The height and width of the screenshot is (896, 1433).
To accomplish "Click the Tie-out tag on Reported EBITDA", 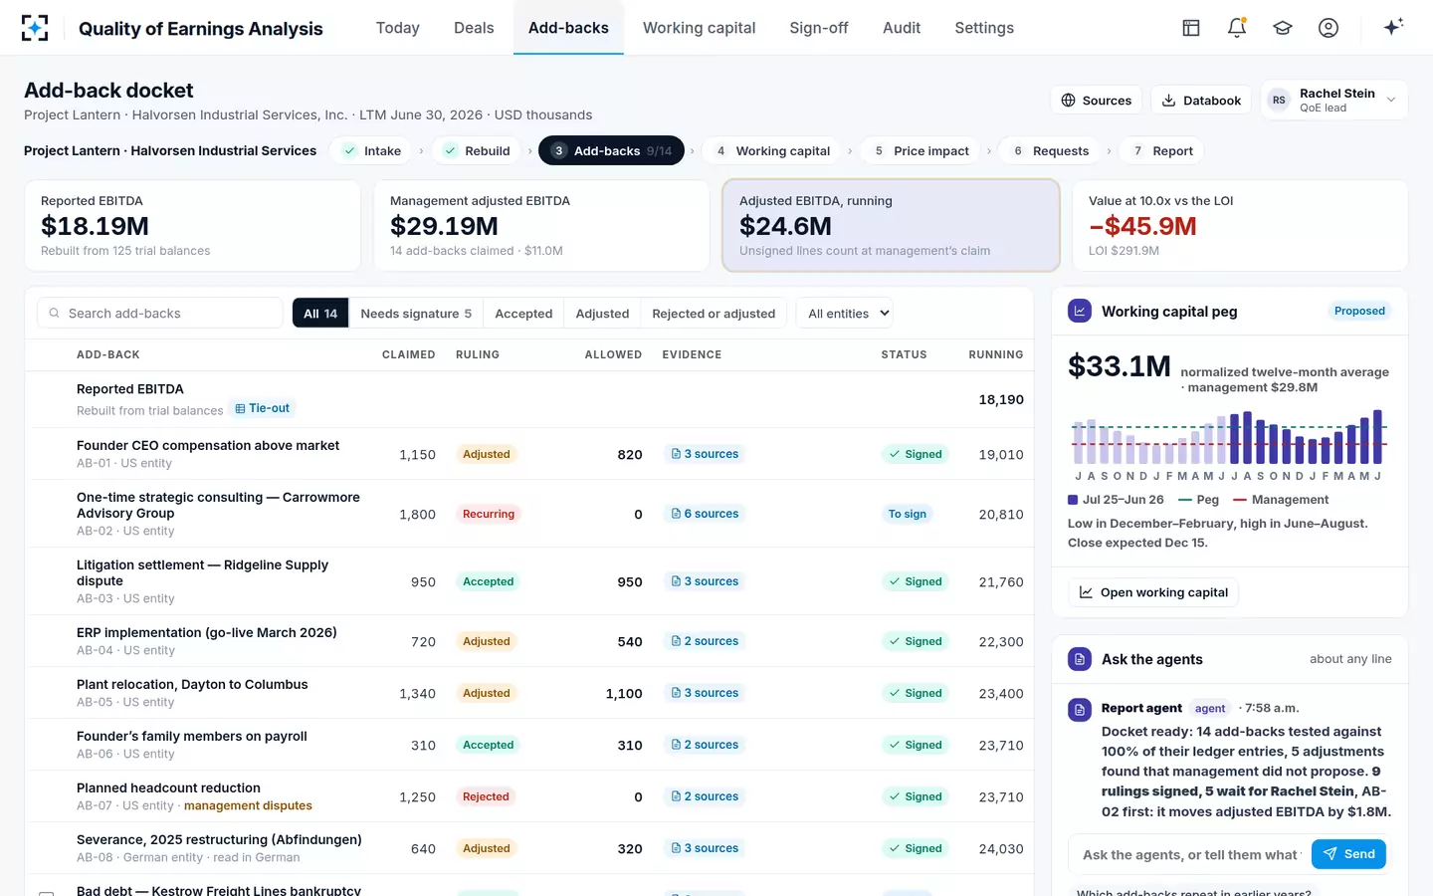I will (263, 408).
